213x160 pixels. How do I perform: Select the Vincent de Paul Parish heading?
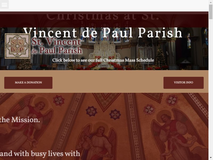(103, 33)
